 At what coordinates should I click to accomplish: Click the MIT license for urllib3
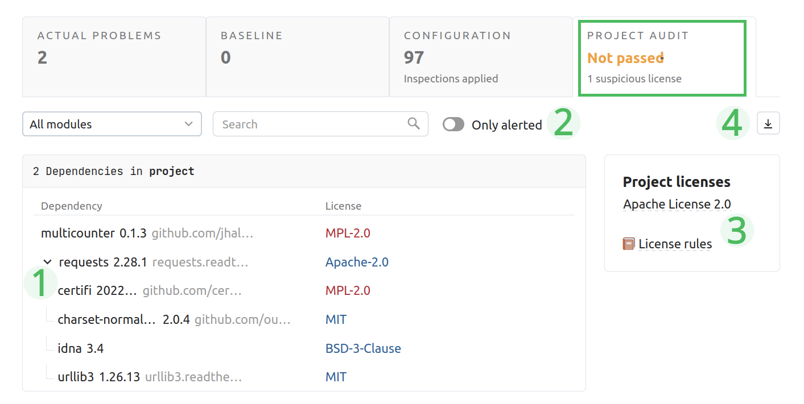(336, 377)
